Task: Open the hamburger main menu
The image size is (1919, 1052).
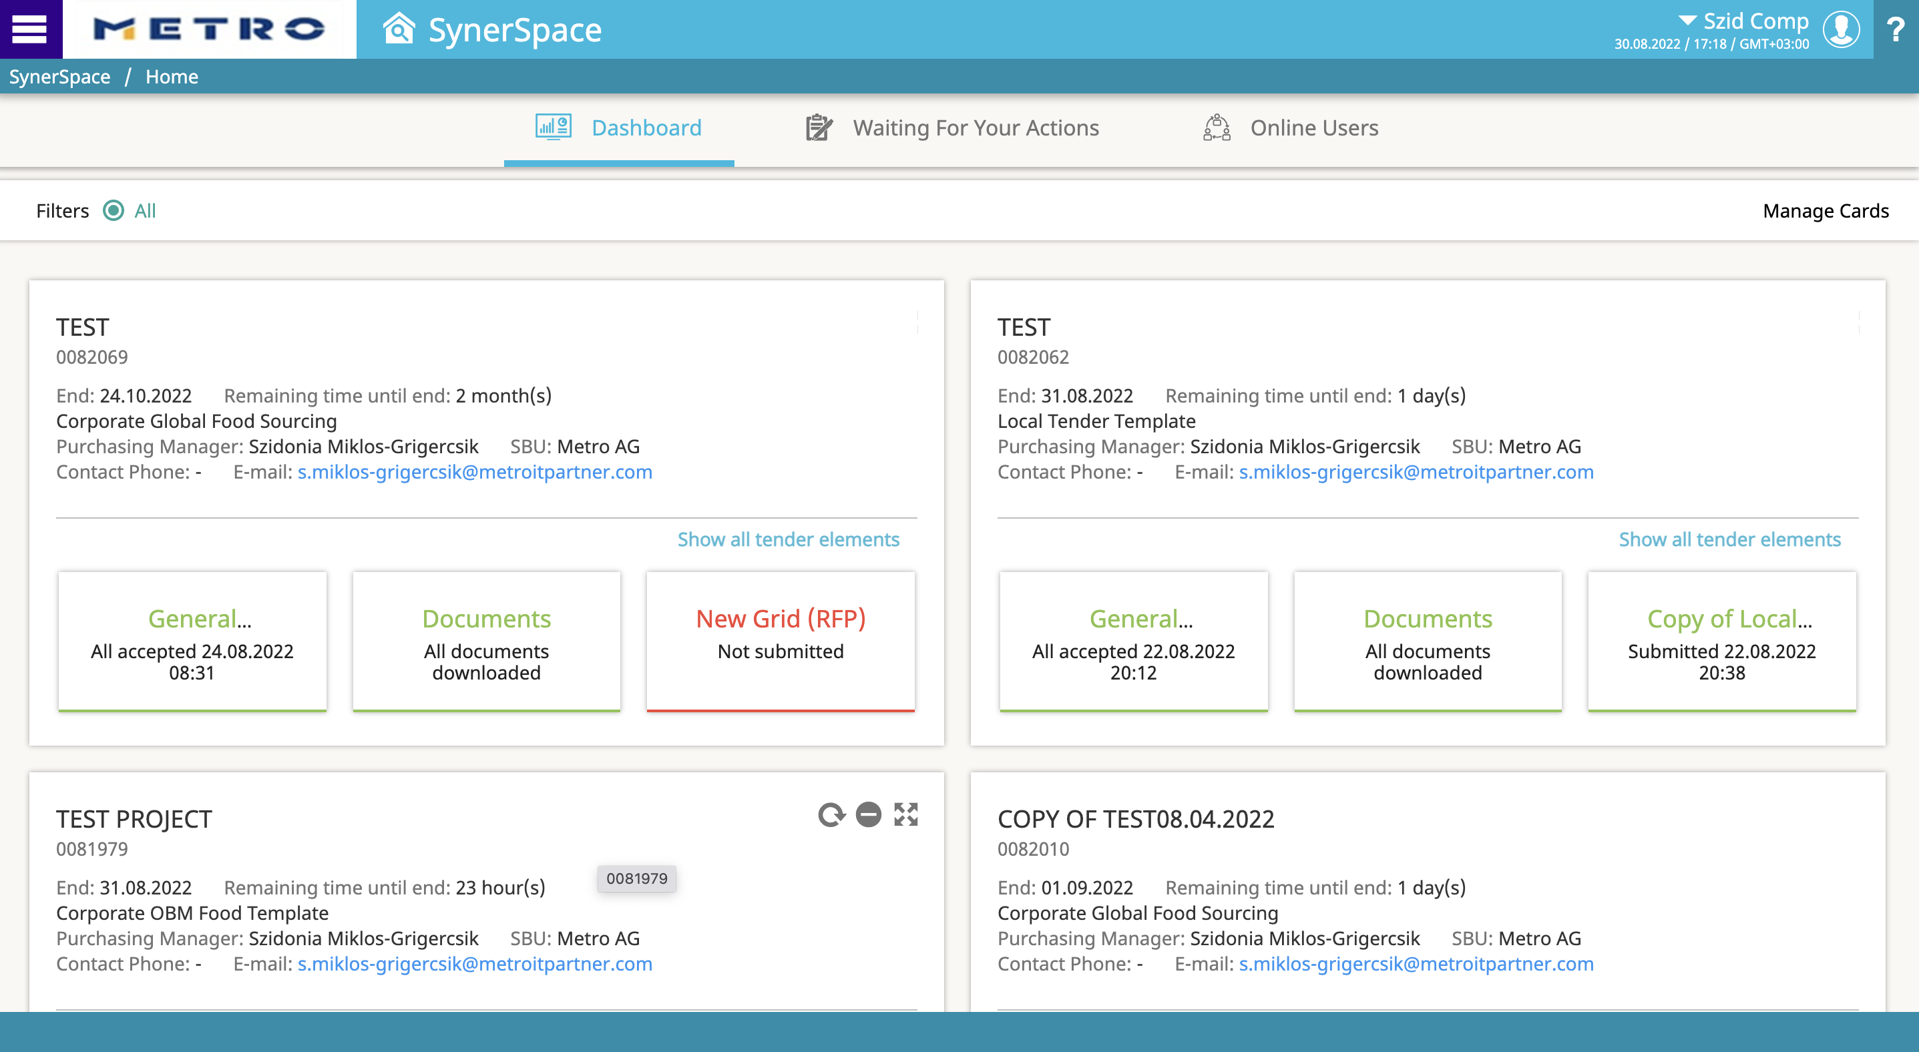Action: pyautogui.click(x=30, y=30)
